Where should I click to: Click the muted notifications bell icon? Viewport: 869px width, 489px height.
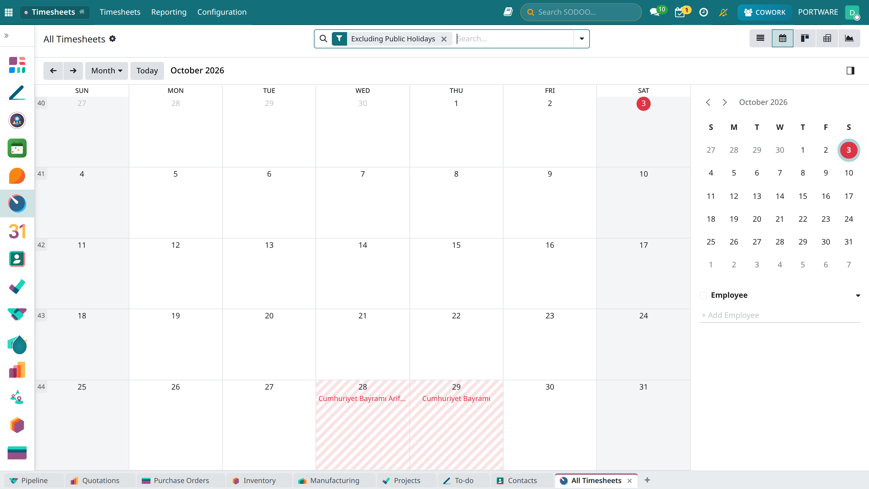[x=723, y=12]
